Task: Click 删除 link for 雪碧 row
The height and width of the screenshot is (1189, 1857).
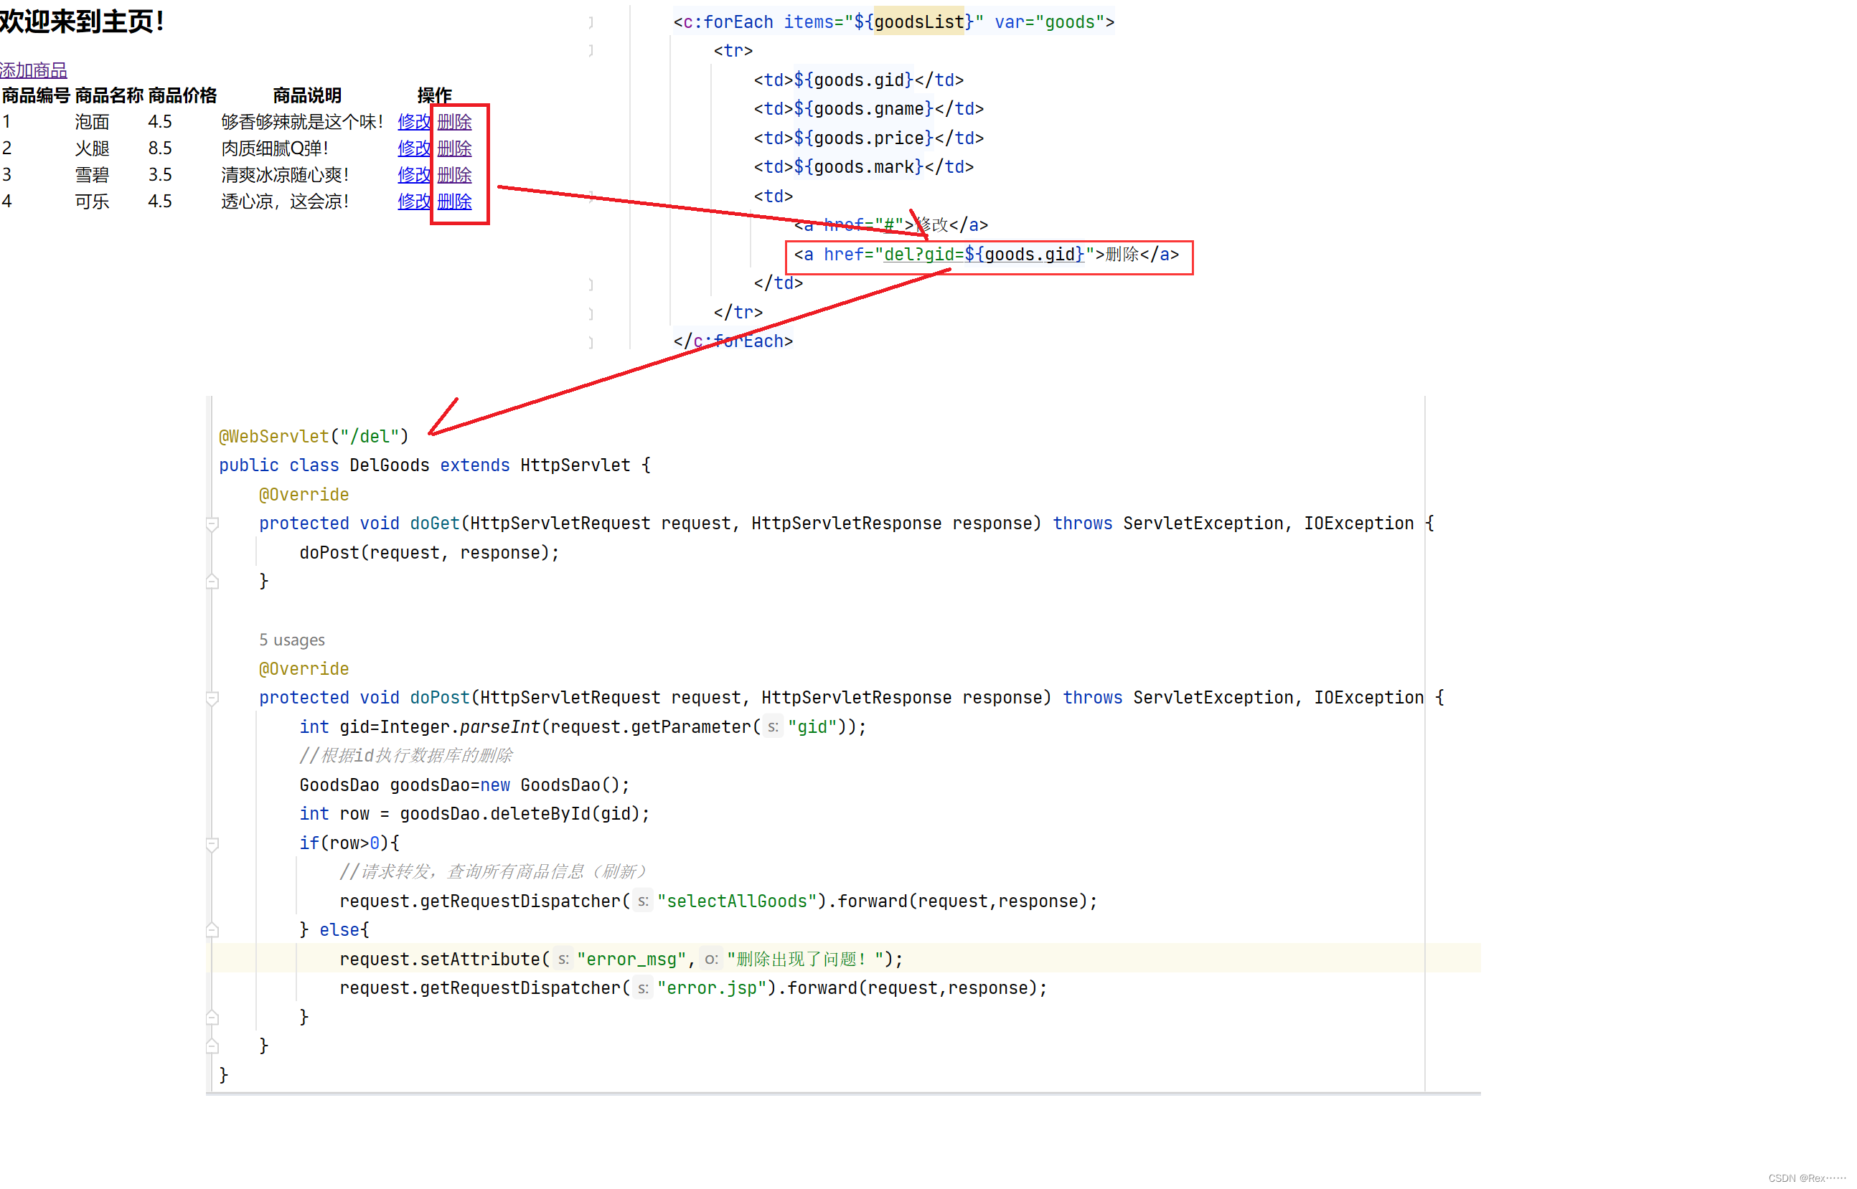Action: pyautogui.click(x=455, y=174)
